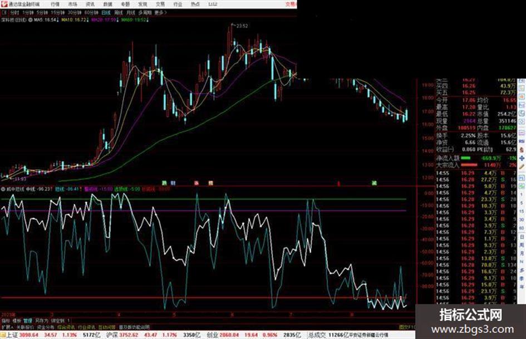Click first green info marker below price chart
The height and width of the screenshot is (339, 526).
pos(164,183)
